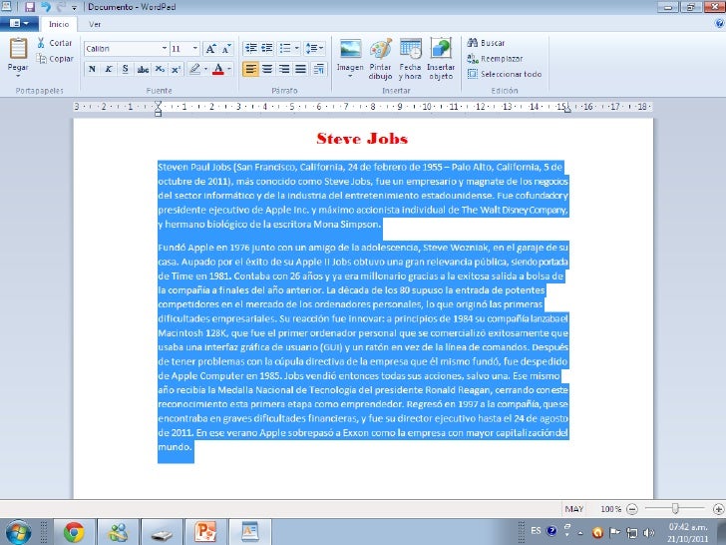Apply red font color
This screenshot has width=726, height=545.
(x=218, y=69)
